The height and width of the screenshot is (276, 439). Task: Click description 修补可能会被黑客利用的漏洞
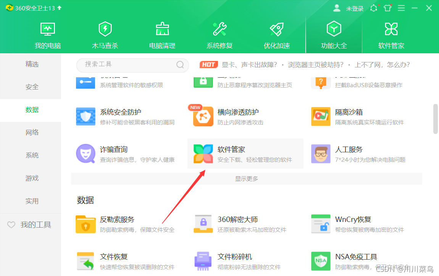click(x=137, y=123)
